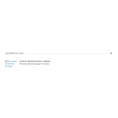The image size is (118, 118).
Task: Open the filter accessory thumbnail placeholder
Action: click(11, 64)
